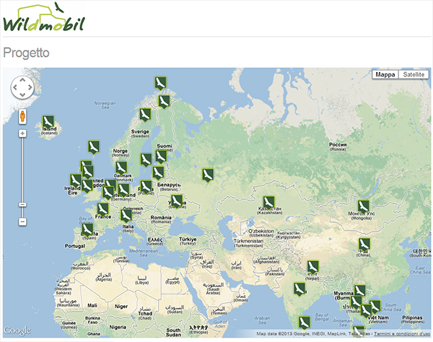Click the Wildmobil logo
The height and width of the screenshot is (342, 433).
click(x=43, y=18)
